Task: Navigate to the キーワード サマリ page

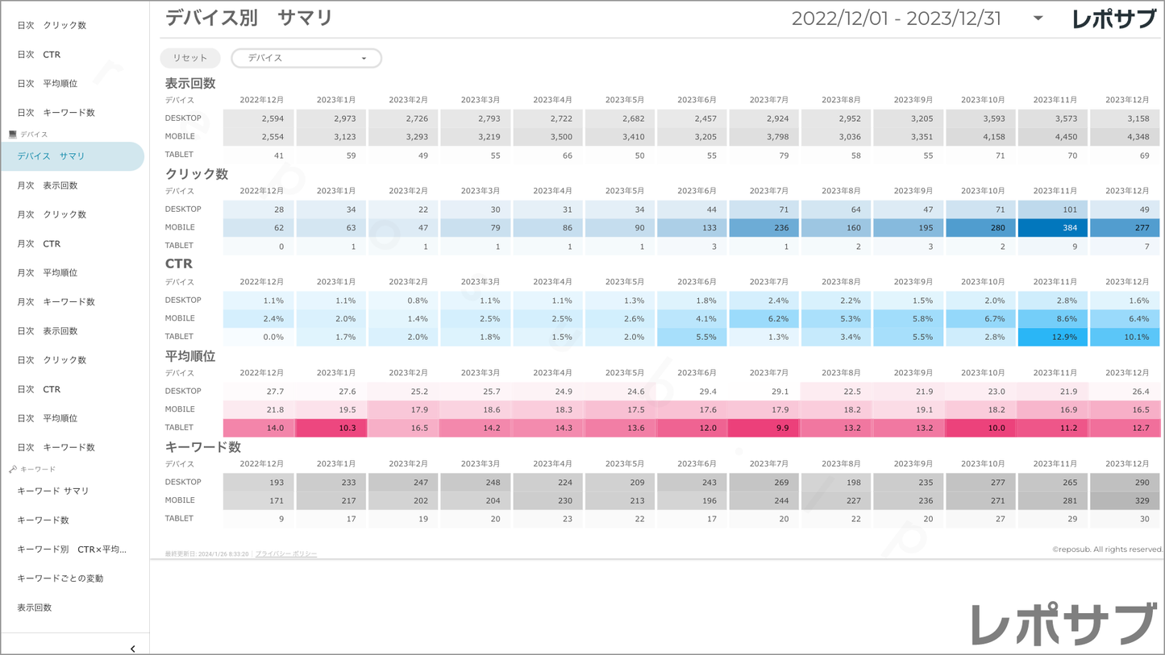Action: pyautogui.click(x=53, y=491)
